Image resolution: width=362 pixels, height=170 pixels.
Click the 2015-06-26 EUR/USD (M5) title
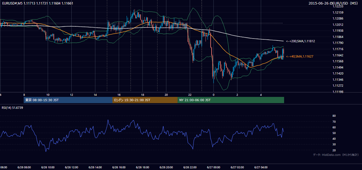pos(333,3)
